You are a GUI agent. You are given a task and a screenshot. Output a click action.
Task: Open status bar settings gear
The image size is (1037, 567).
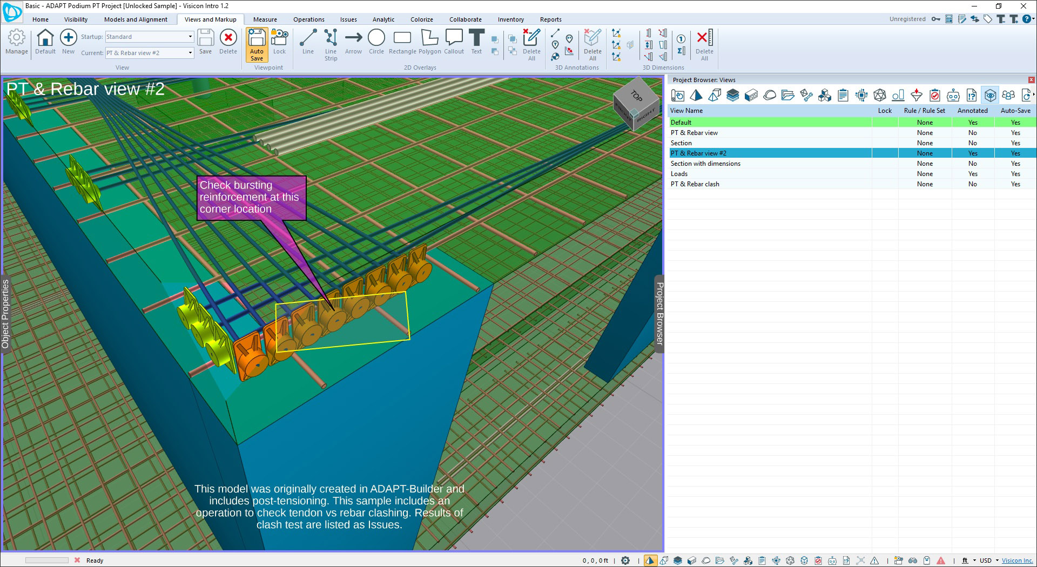(625, 561)
